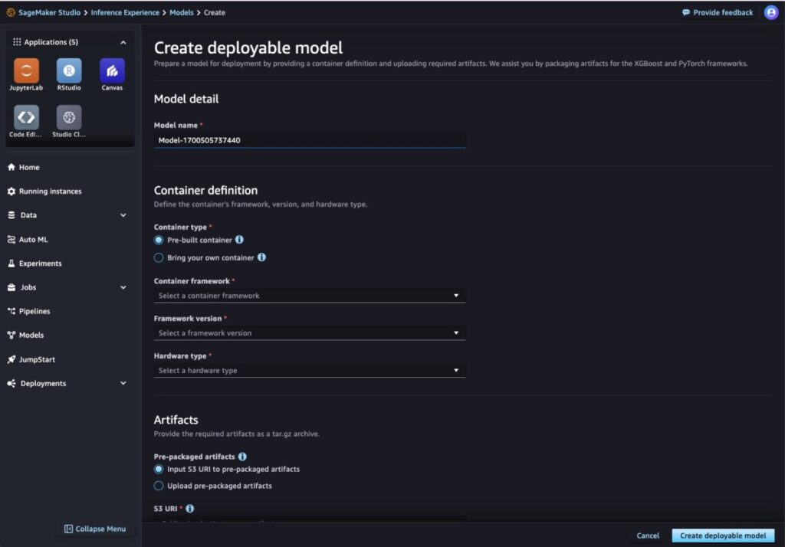Click the JumpStart rocket icon
The width and height of the screenshot is (785, 547).
(11, 359)
